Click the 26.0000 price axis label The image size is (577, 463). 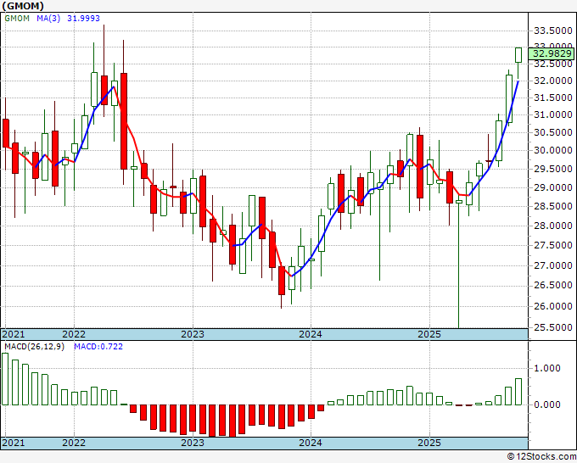click(553, 306)
